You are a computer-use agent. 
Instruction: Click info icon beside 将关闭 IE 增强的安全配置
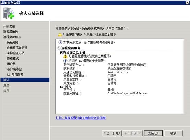click(x=65, y=61)
